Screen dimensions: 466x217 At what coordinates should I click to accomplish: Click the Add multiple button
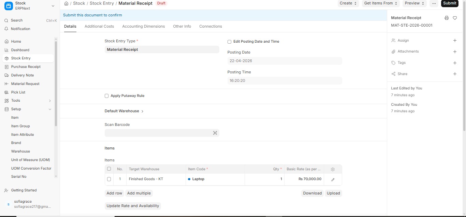click(x=139, y=193)
